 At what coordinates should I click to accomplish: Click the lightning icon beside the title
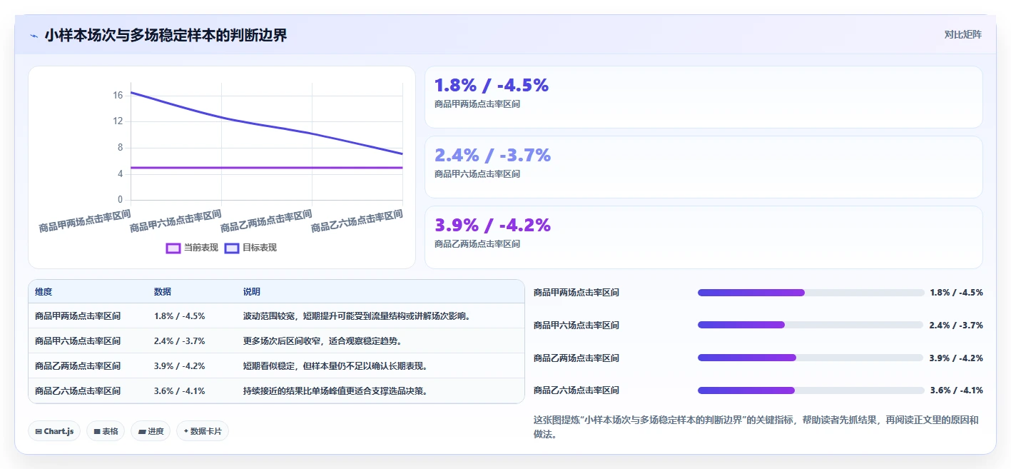[34, 35]
